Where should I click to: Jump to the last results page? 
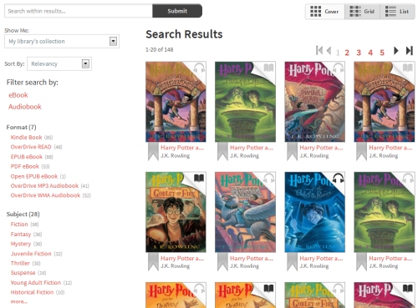(x=409, y=51)
